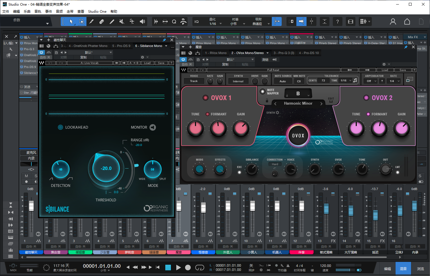Select the Mute tool in the toolbar

[x=122, y=21]
